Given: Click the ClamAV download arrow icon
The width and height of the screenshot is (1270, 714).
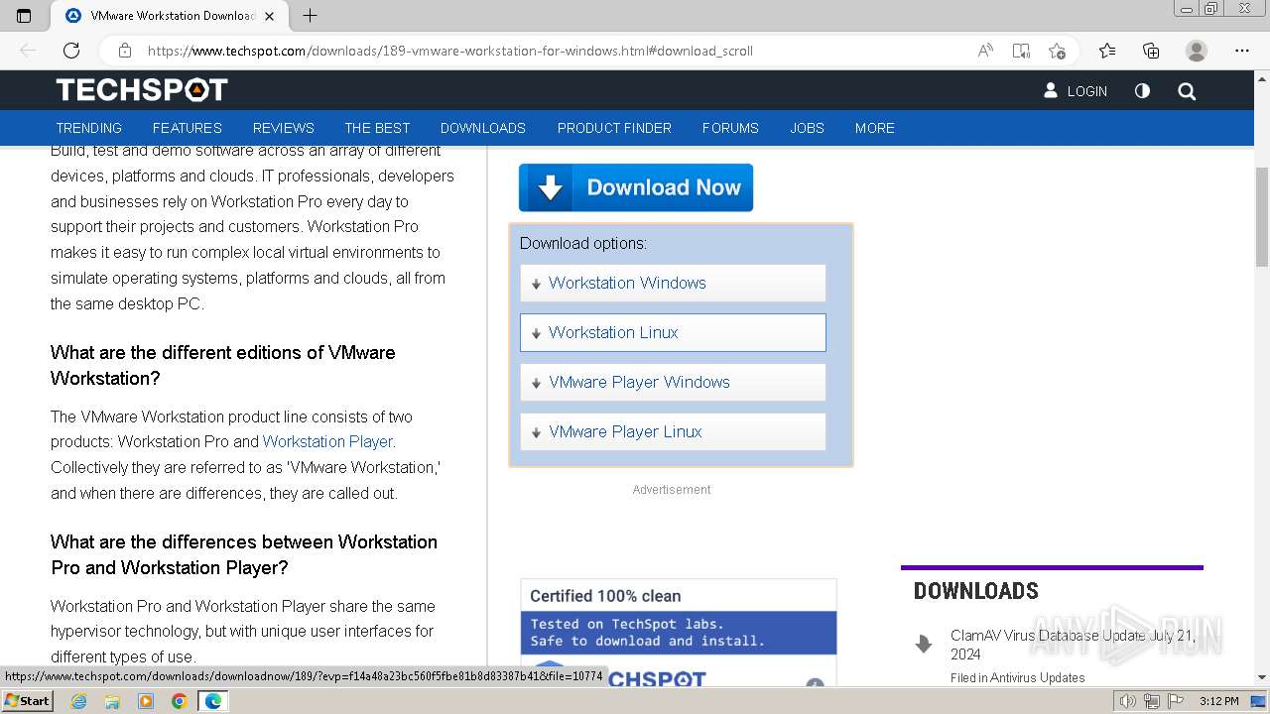Looking at the screenshot, I should click(x=924, y=644).
